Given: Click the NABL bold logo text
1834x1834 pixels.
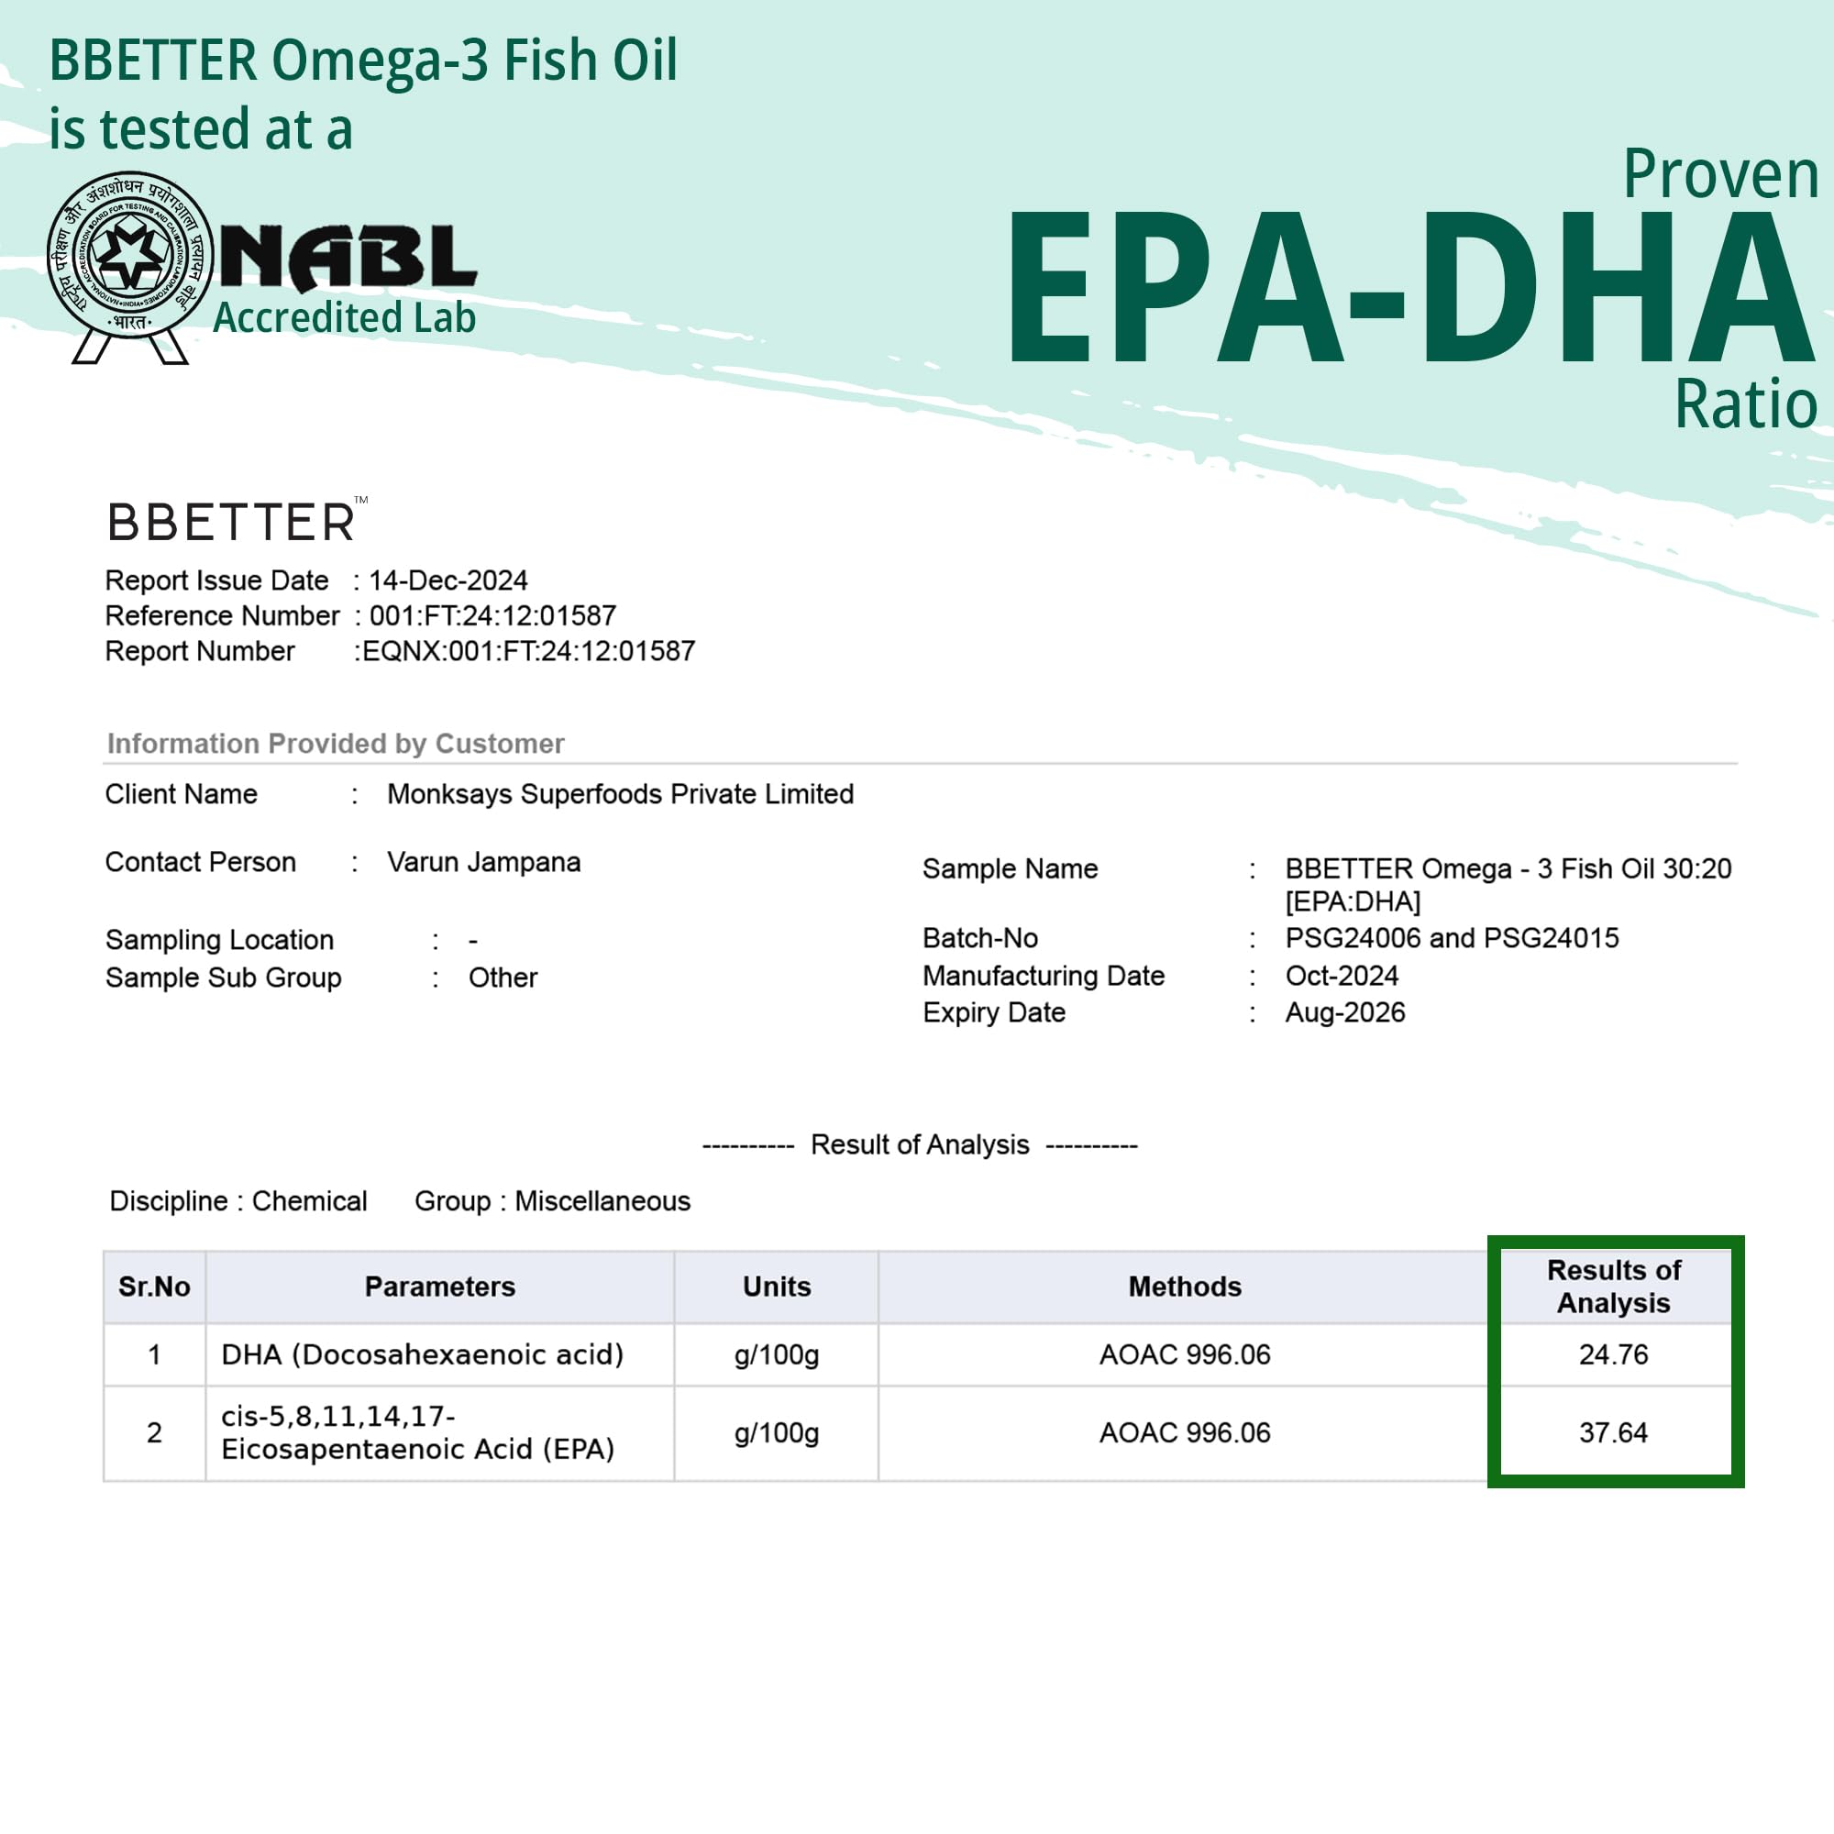Looking at the screenshot, I should coord(348,258).
